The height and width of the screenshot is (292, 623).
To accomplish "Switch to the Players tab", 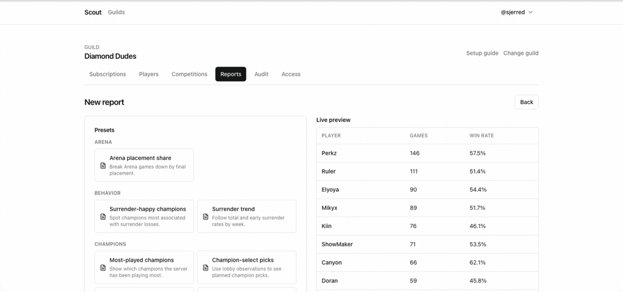I will point(148,74).
